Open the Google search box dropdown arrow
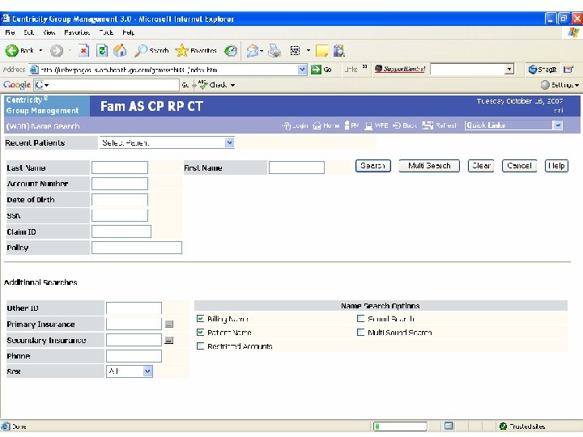This screenshot has width=583, height=437. tap(47, 86)
